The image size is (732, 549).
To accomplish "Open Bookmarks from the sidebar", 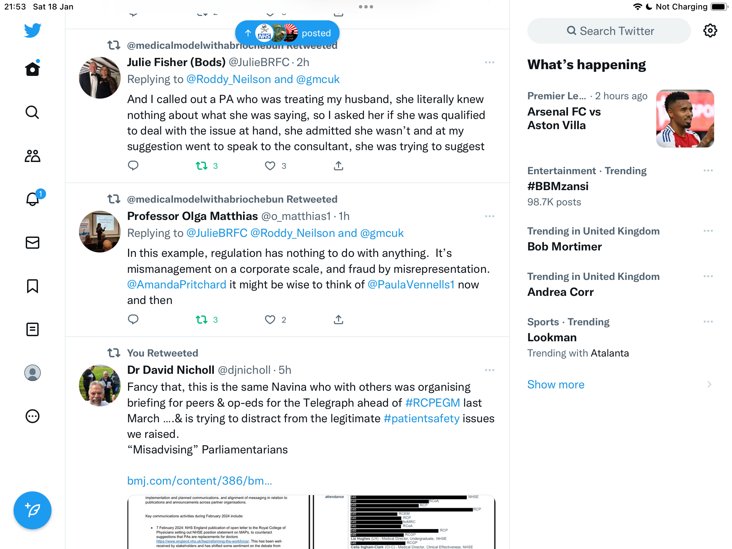I will (33, 286).
